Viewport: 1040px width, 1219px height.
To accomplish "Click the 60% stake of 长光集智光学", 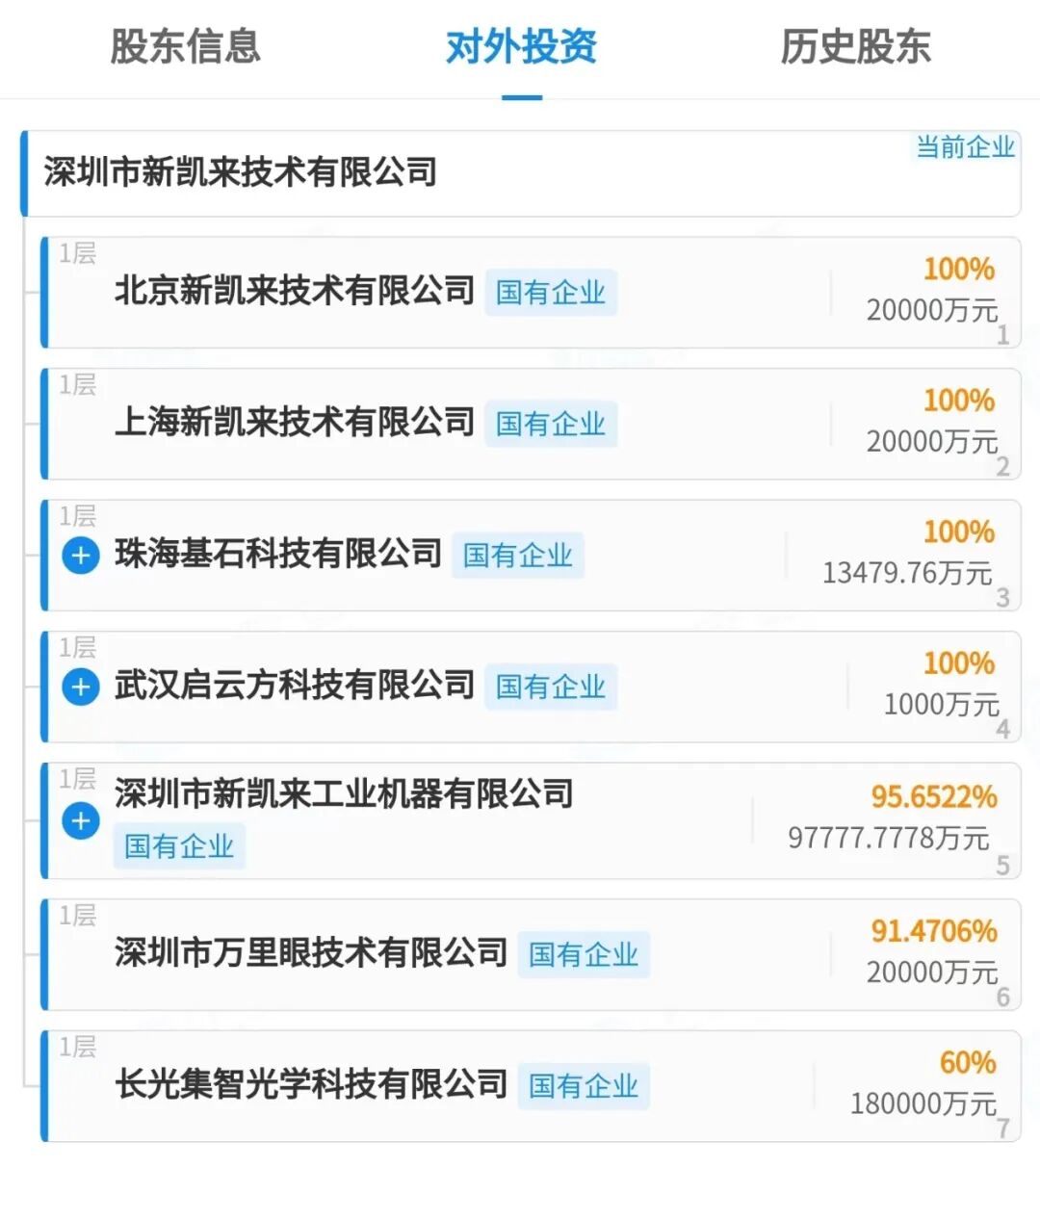I will (967, 1063).
